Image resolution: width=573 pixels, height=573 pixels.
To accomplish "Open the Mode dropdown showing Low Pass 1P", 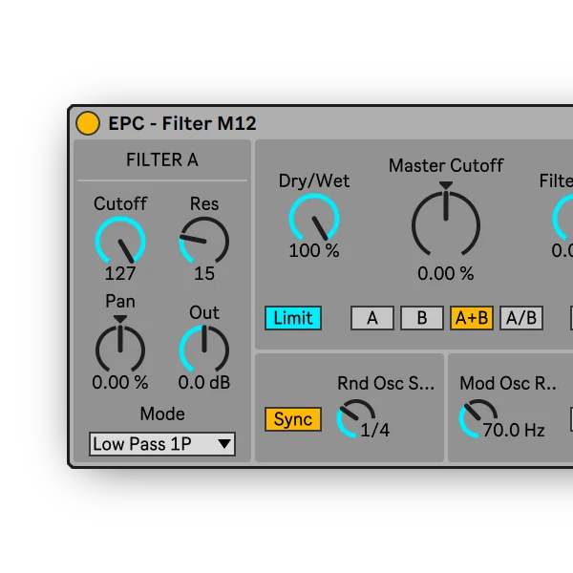I will (162, 444).
